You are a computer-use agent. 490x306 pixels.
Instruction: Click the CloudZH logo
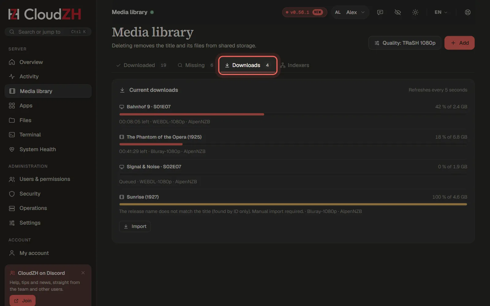click(45, 14)
